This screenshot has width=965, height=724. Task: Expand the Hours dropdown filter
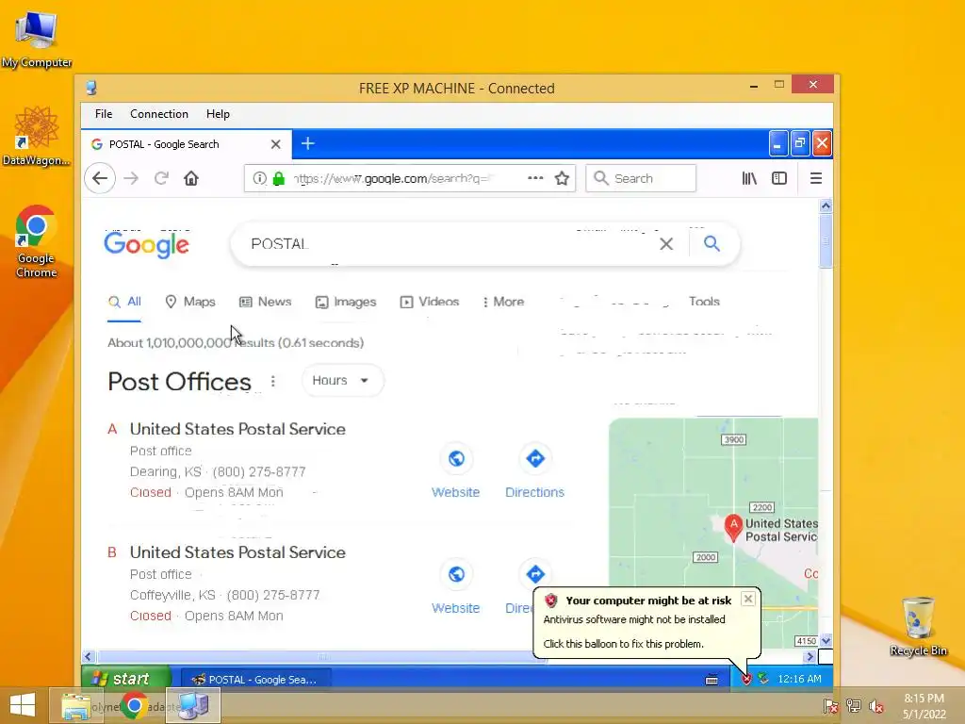342,381
